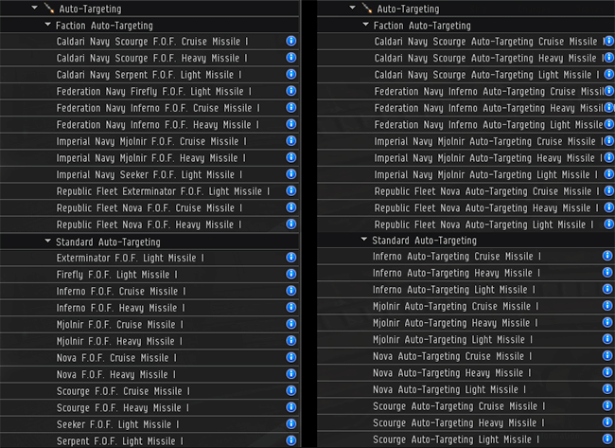Viewport: 615px width, 448px height.
Task: Select Caldari Navy Scourge Auto-Targeting Cruise Missile row
Action: [x=466, y=42]
